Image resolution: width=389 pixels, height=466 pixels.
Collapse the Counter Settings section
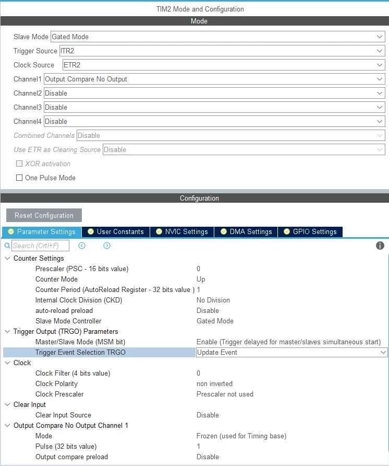click(7, 258)
